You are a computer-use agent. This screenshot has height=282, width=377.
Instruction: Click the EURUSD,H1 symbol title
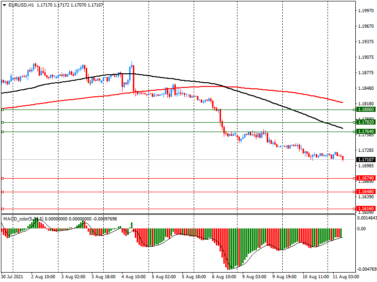click(21, 5)
